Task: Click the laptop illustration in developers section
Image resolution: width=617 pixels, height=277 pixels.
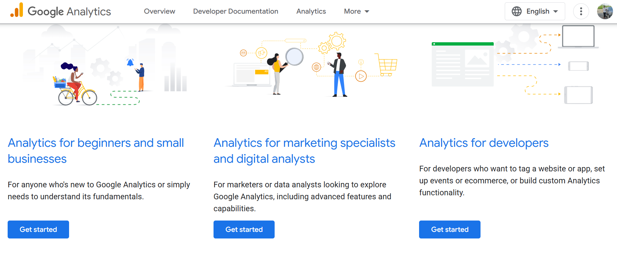Action: [578, 37]
